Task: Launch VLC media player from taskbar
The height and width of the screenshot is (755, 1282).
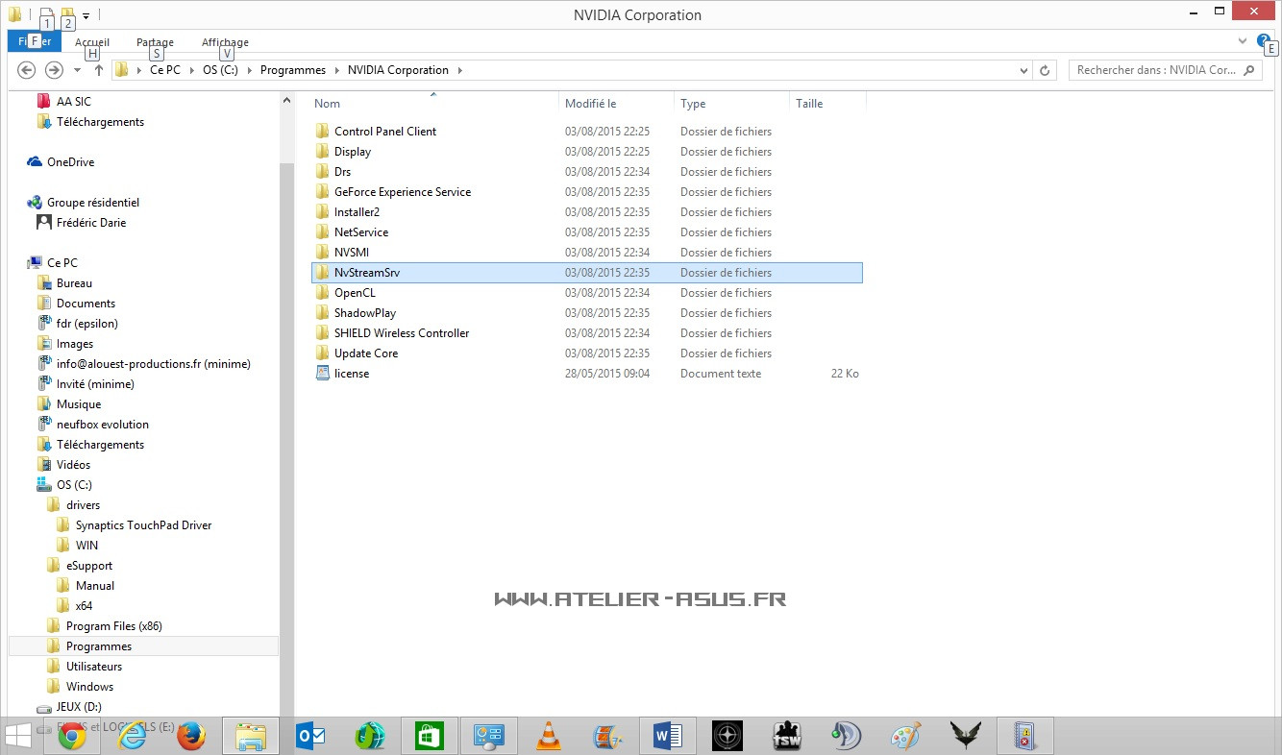Action: click(x=549, y=737)
